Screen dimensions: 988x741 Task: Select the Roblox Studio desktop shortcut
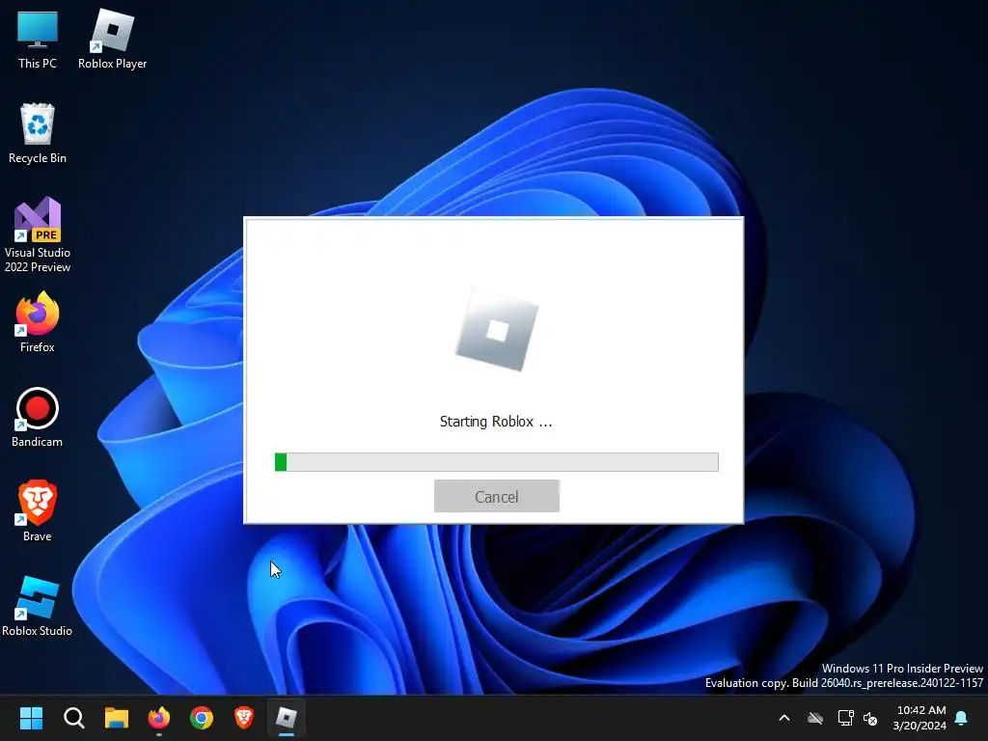38,607
